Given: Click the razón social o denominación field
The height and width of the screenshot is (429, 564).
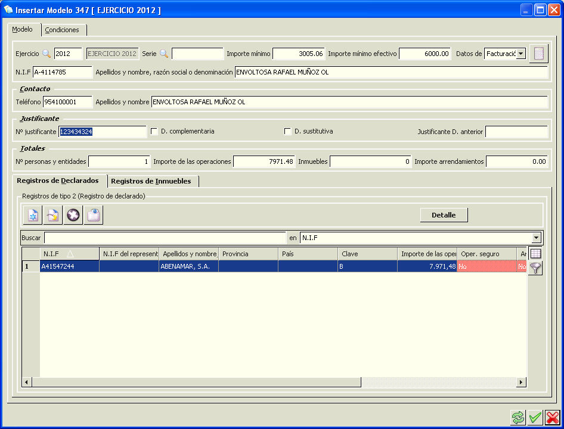Looking at the screenshot, I should pos(391,72).
